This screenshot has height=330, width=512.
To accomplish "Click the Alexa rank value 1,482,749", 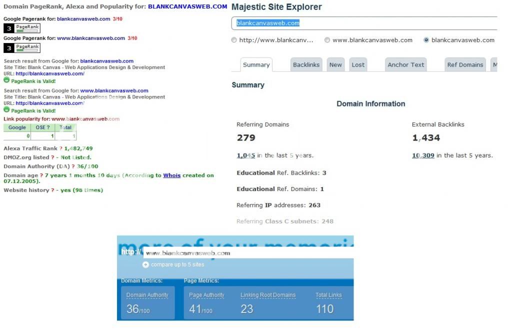I will [78, 148].
